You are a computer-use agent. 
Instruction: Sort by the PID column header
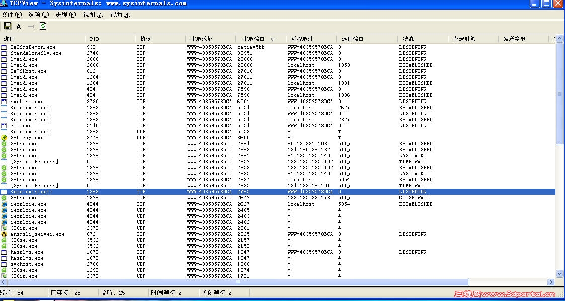[x=110, y=39]
